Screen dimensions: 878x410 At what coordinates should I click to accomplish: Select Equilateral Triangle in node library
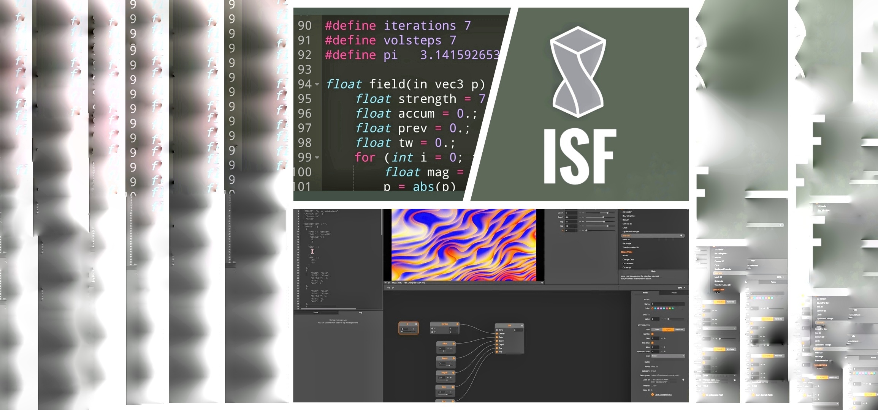631,232
